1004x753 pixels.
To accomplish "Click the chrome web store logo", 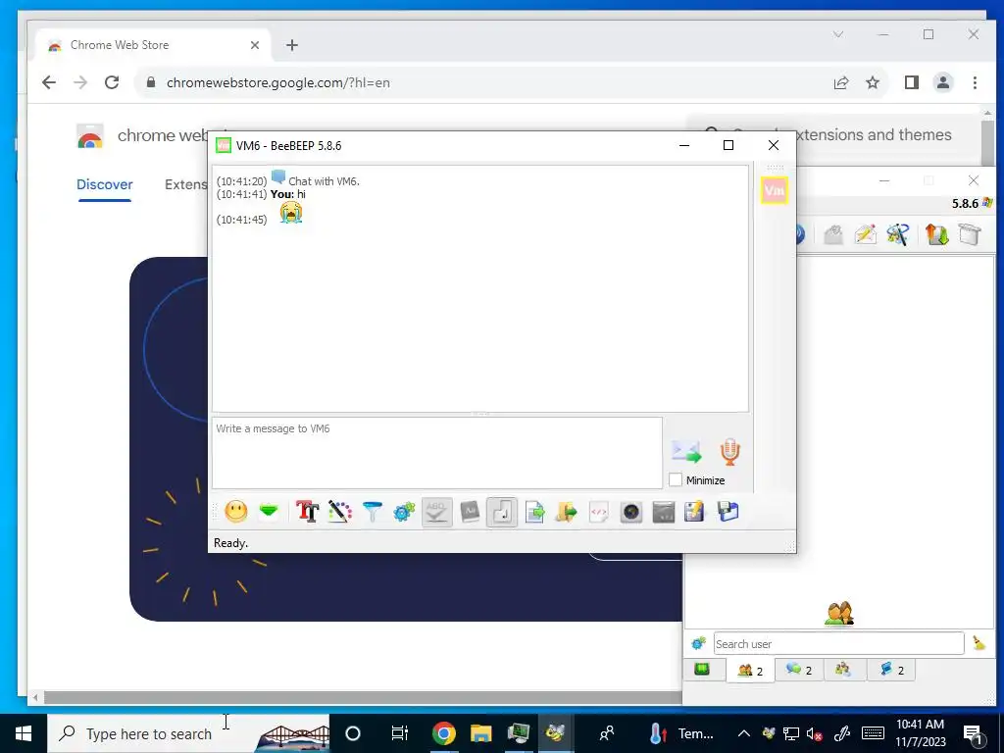I will click(x=90, y=135).
